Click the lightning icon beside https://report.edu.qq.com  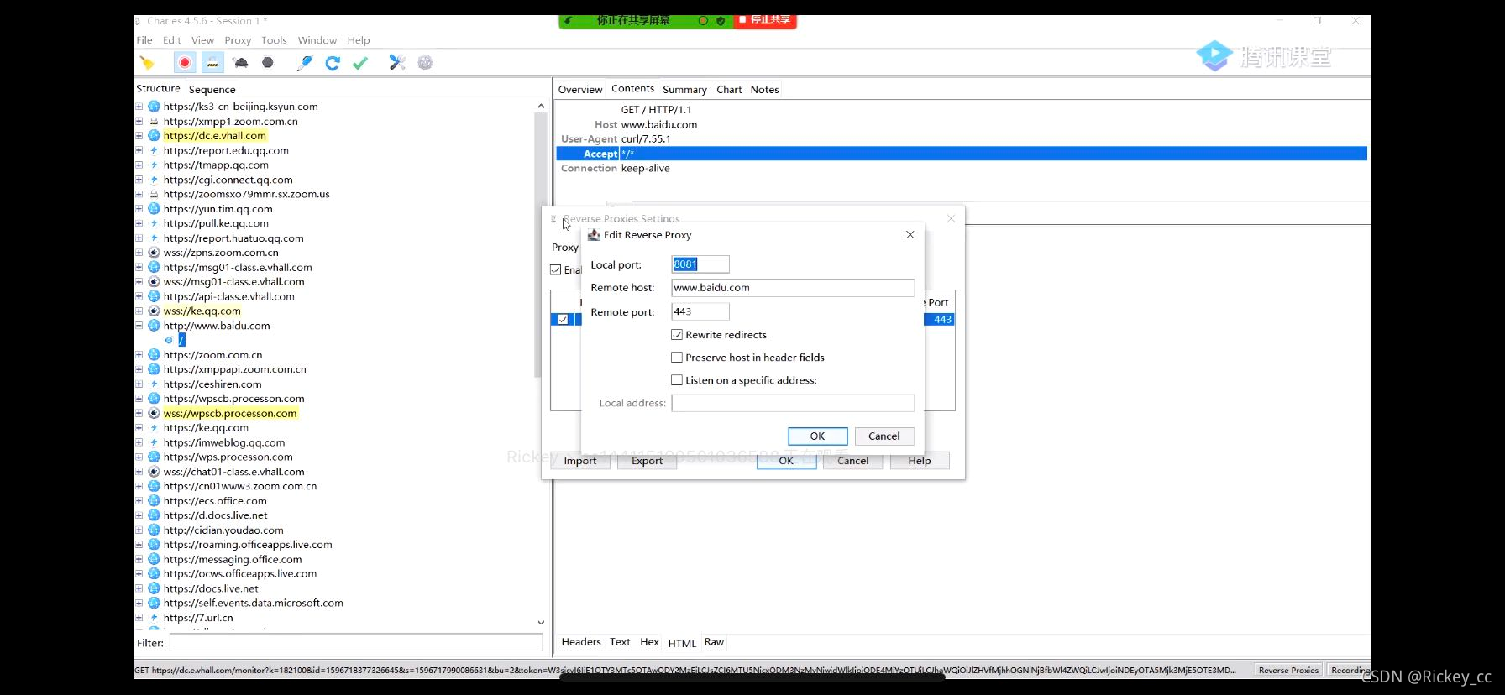tap(154, 150)
